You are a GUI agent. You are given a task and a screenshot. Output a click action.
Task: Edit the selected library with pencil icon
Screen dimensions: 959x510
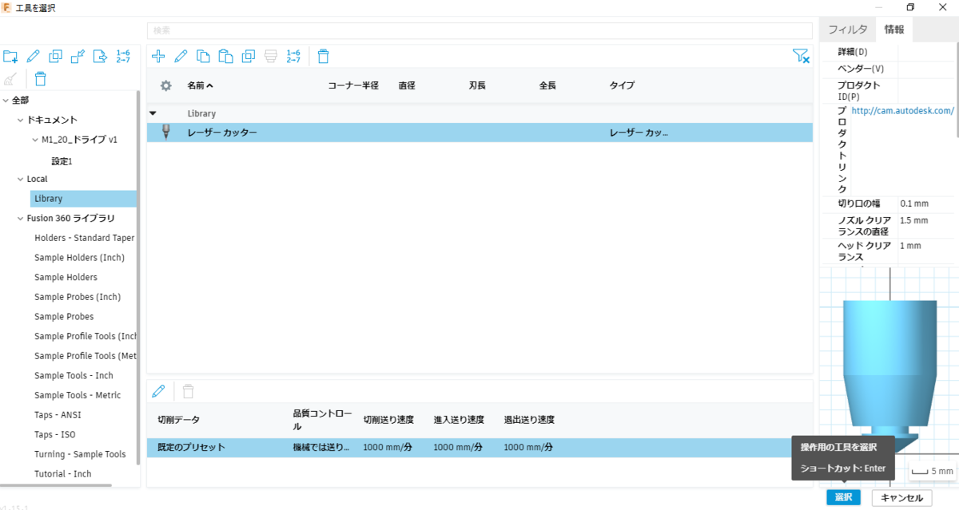pyautogui.click(x=33, y=56)
